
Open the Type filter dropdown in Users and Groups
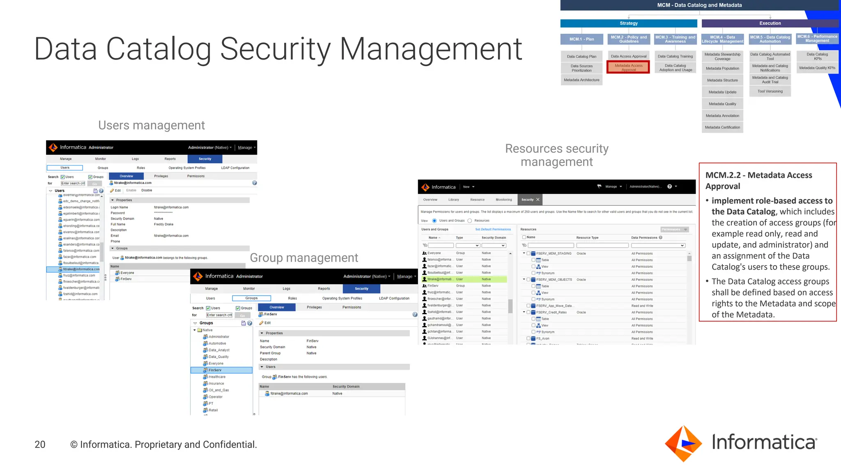coord(468,246)
